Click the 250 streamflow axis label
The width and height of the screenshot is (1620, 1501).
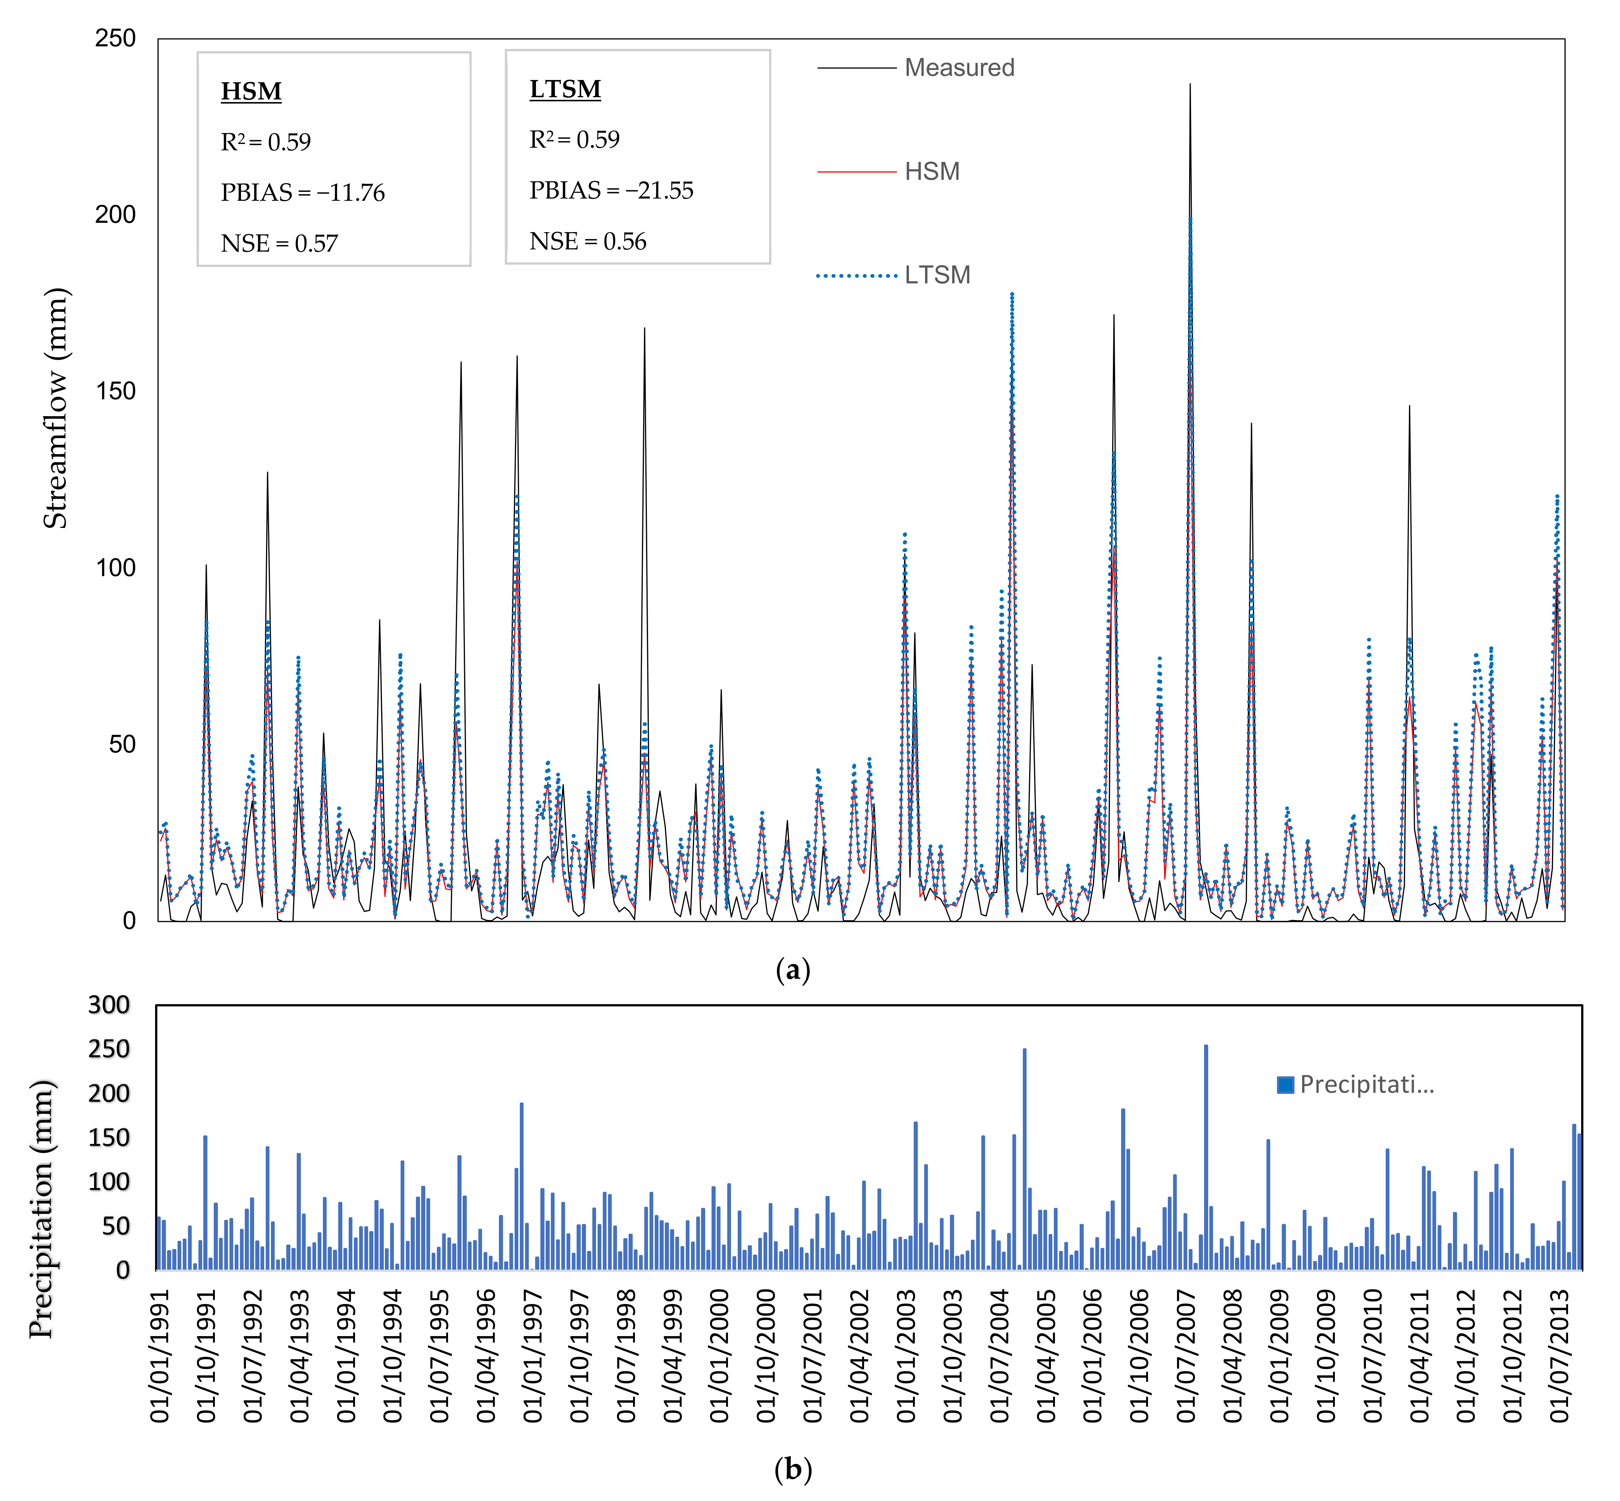(115, 38)
